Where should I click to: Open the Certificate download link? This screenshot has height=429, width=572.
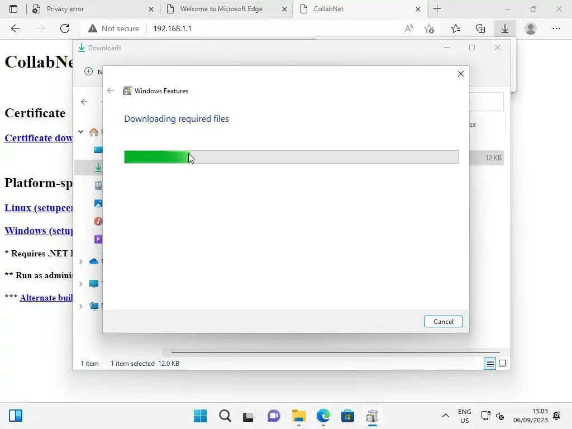(39, 138)
